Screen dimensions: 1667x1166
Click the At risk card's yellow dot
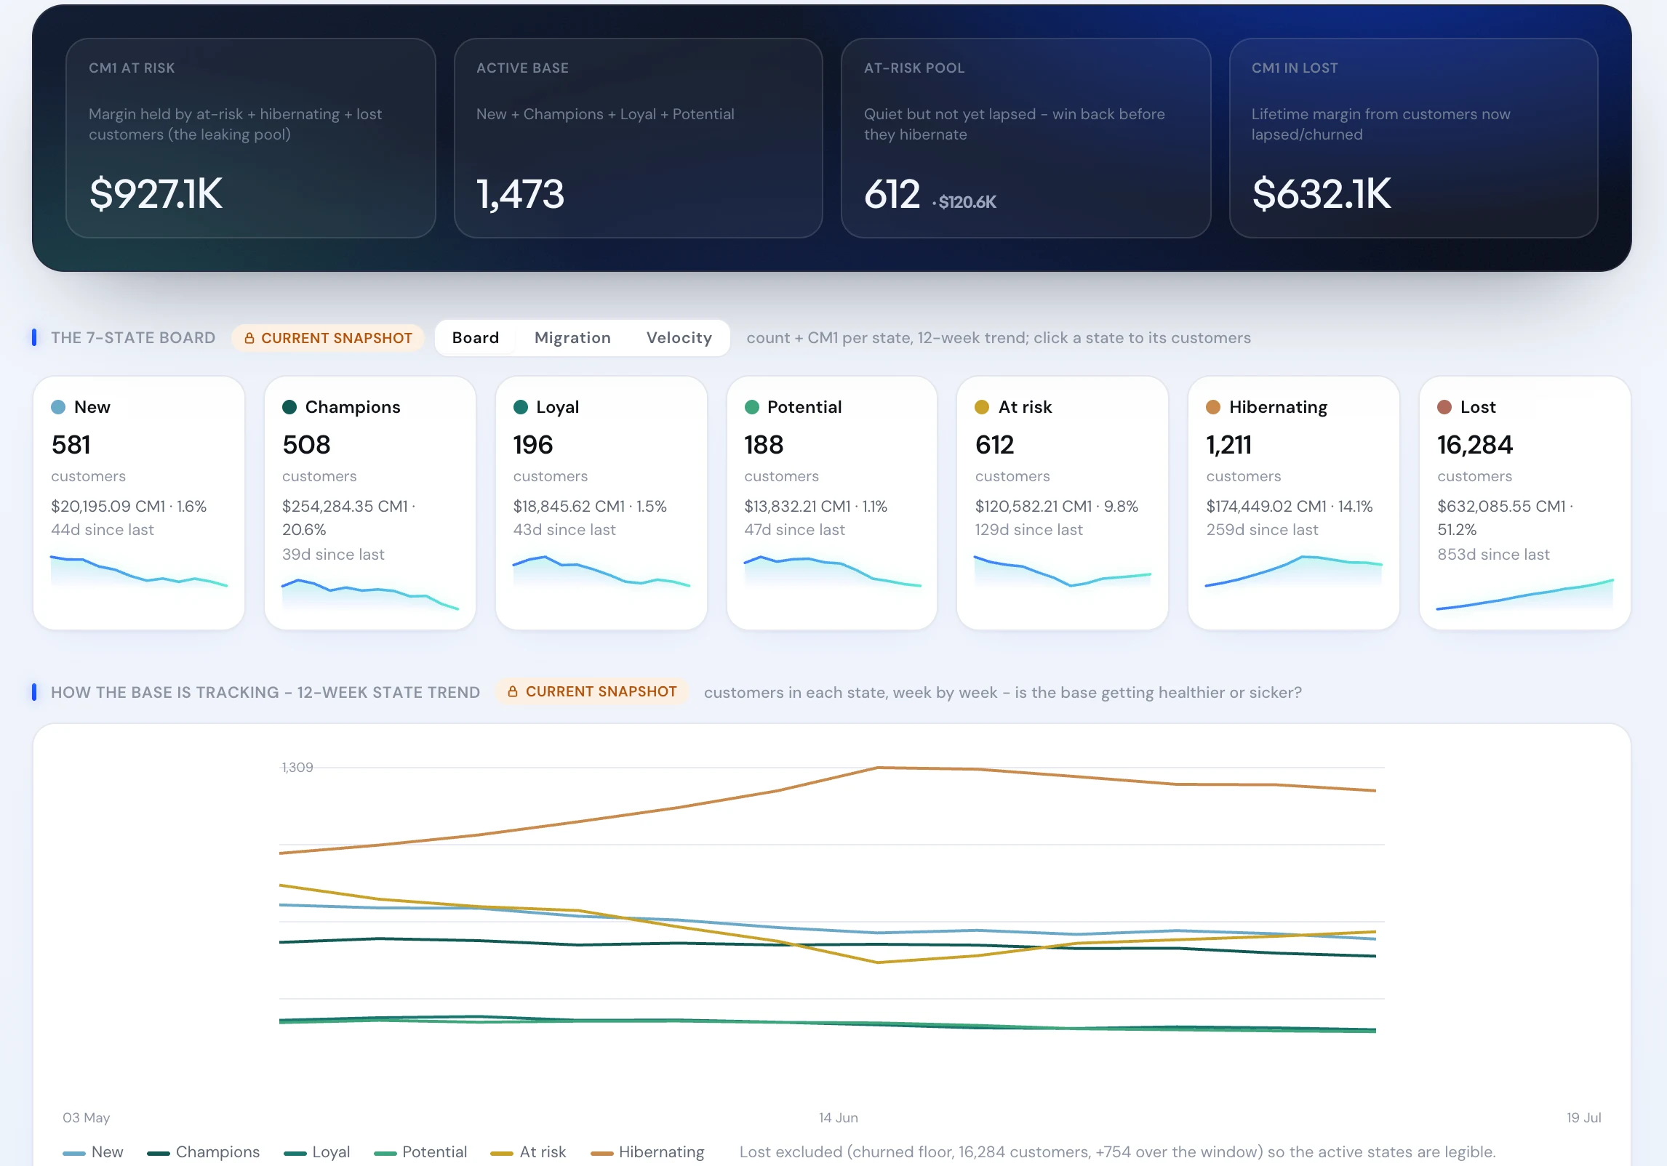982,407
